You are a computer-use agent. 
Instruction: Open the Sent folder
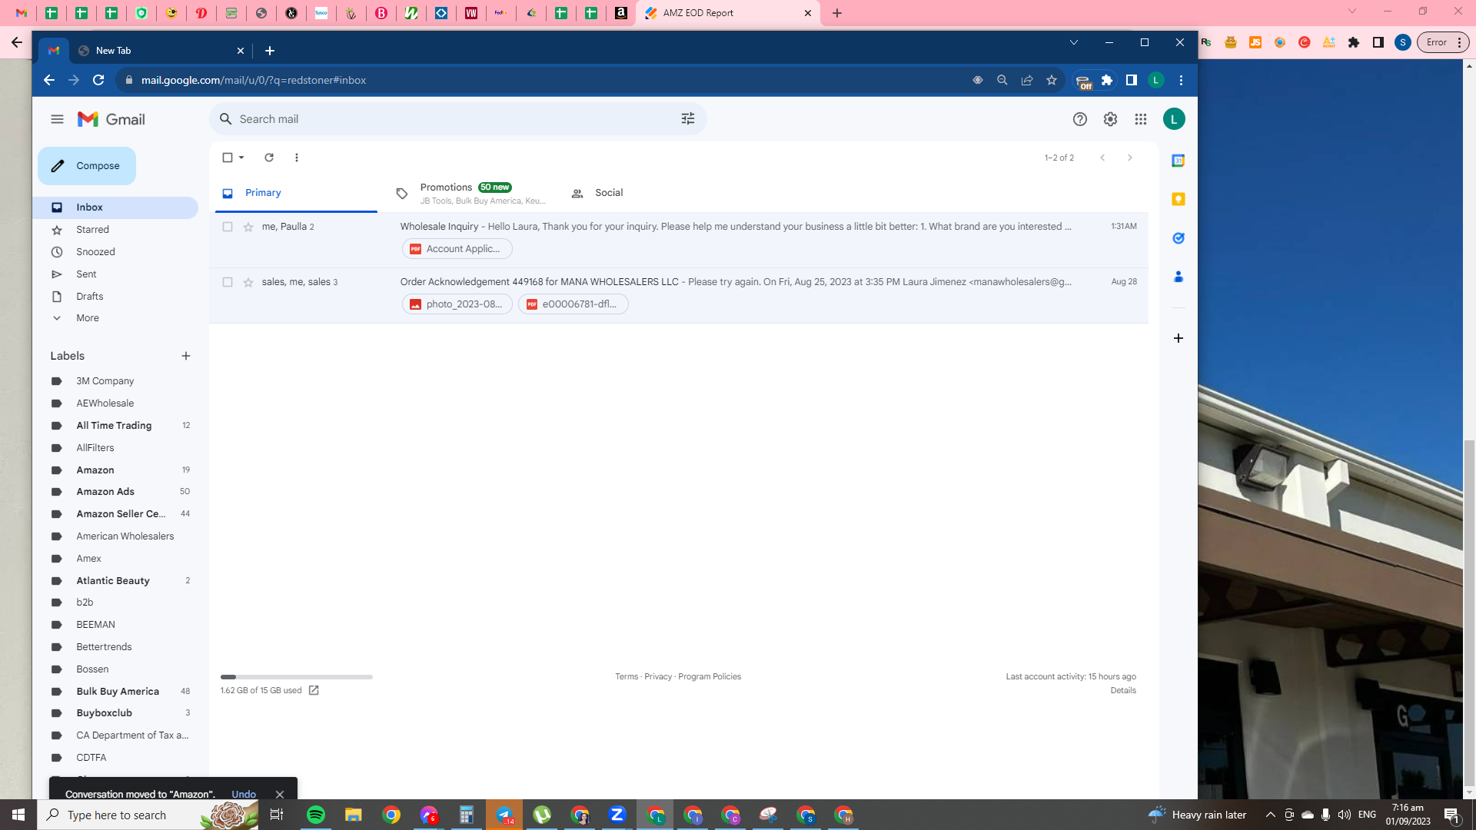click(115, 274)
